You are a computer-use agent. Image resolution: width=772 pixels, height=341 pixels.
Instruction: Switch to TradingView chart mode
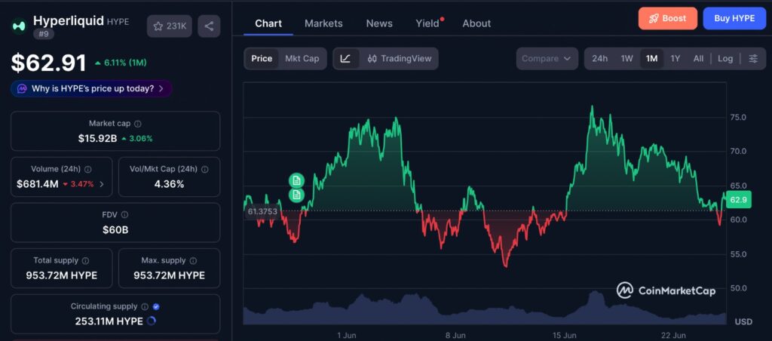coord(400,59)
